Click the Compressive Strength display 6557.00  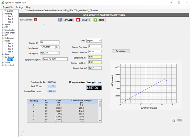[94, 88]
